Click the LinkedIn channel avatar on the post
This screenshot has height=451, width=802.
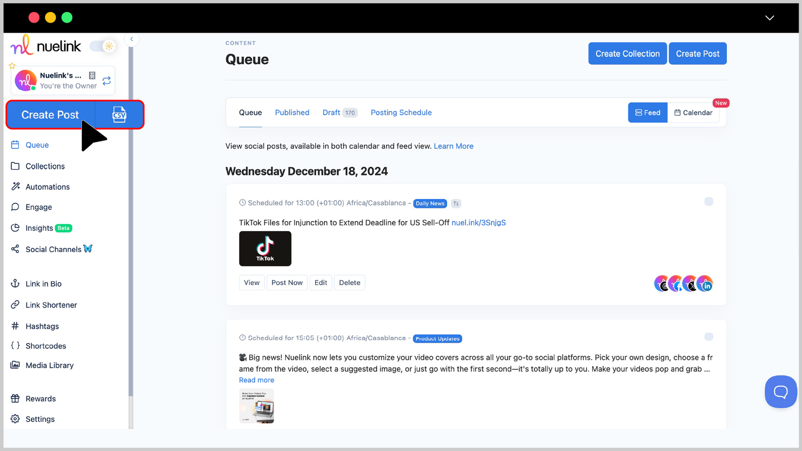click(x=706, y=284)
